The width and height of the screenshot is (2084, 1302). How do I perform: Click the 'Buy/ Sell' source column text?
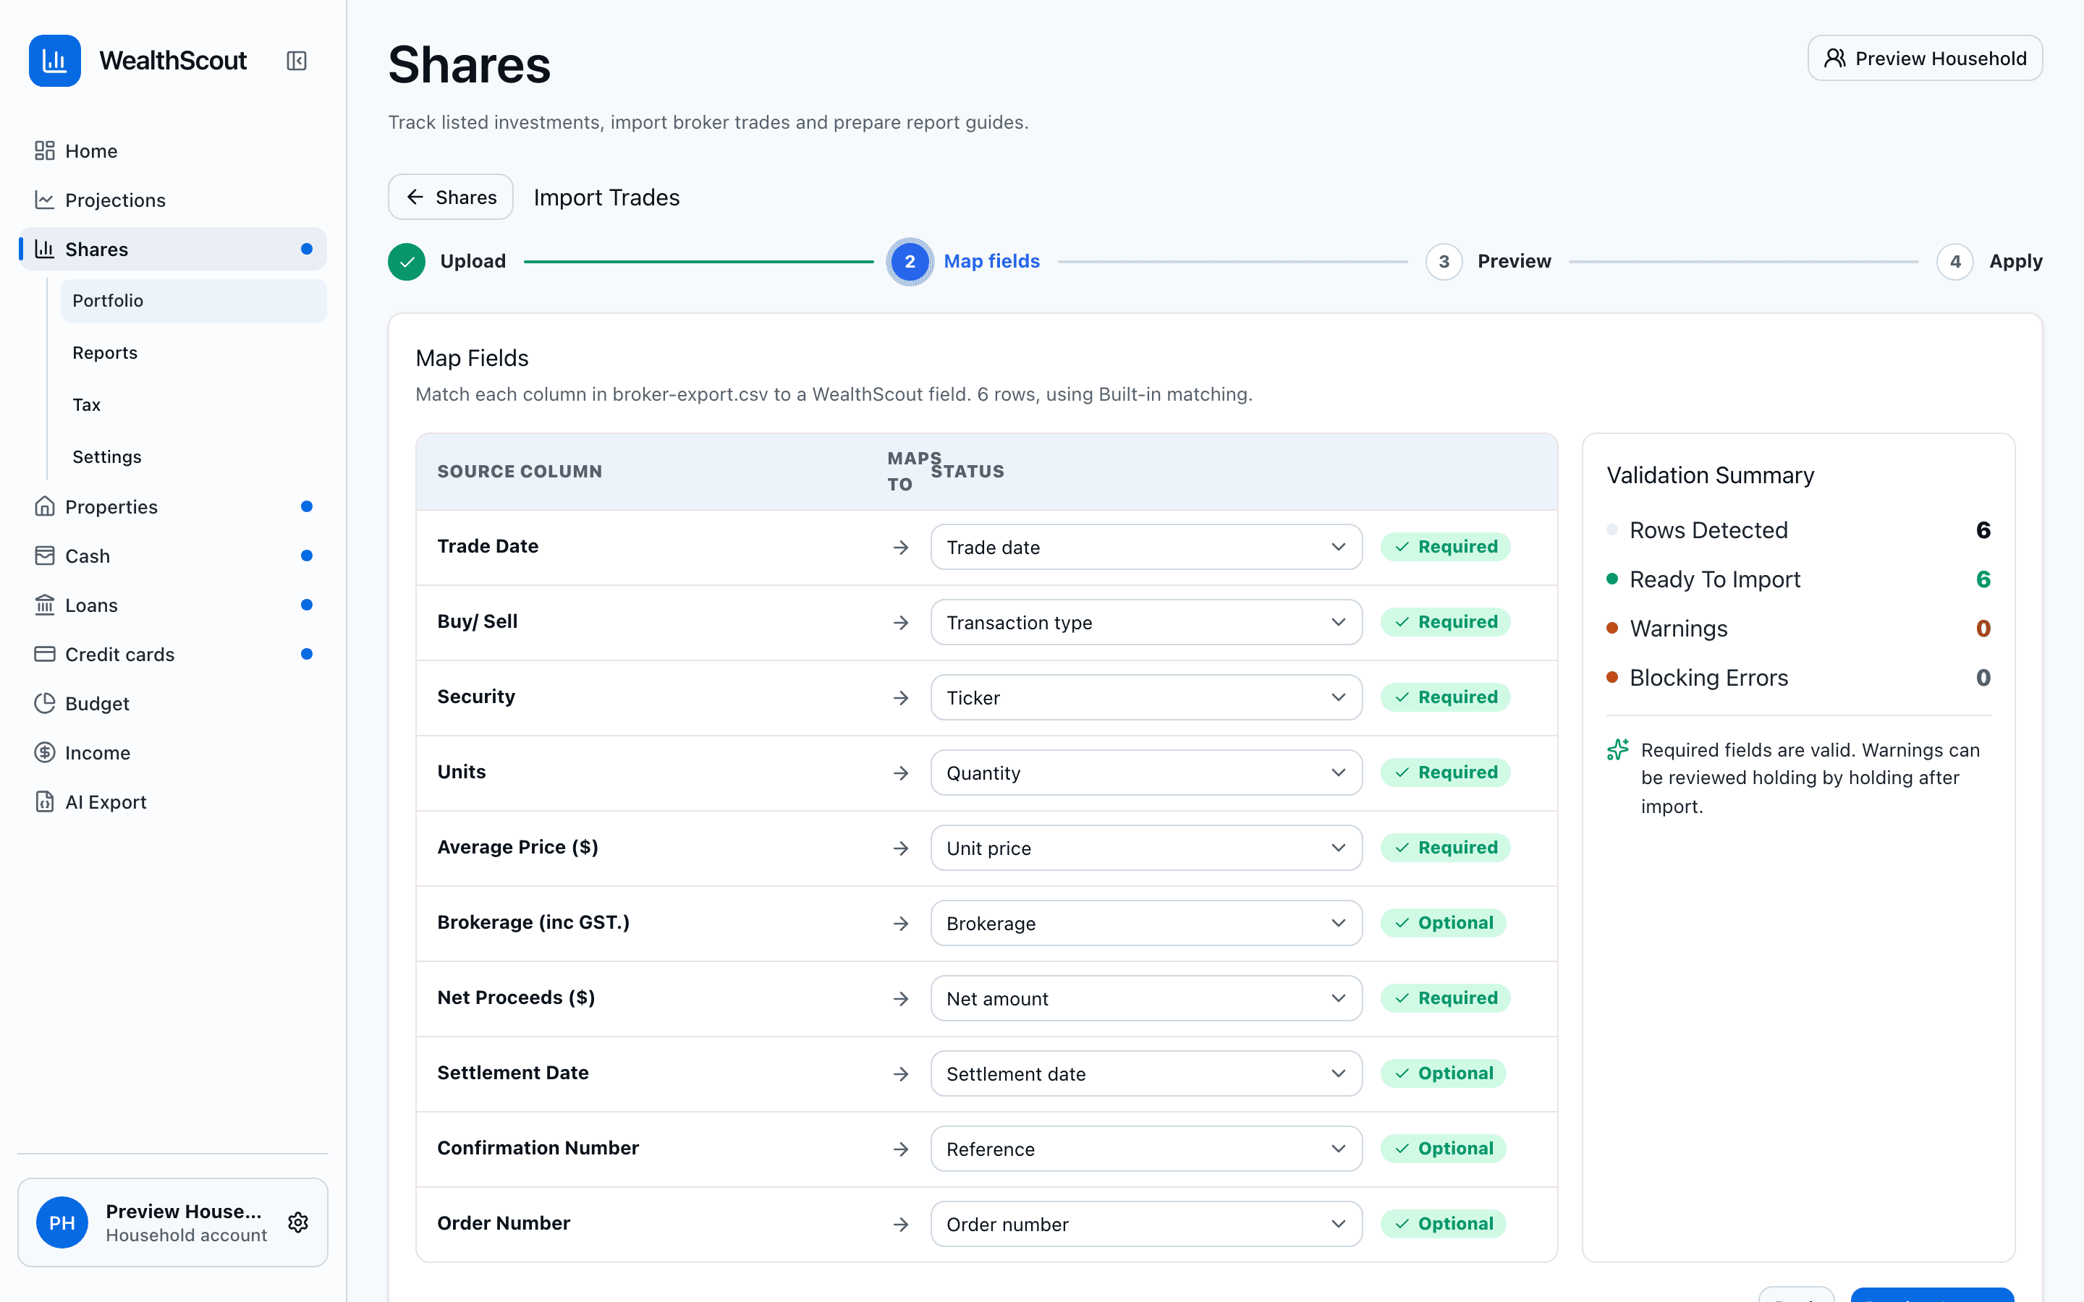tap(477, 621)
